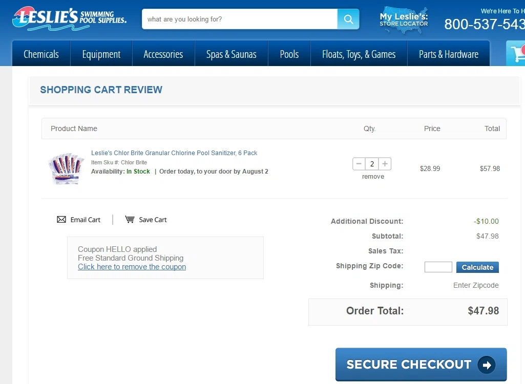Click the 'Free Standard Ground Shipping' text
This screenshot has width=525, height=384.
pyautogui.click(x=131, y=258)
